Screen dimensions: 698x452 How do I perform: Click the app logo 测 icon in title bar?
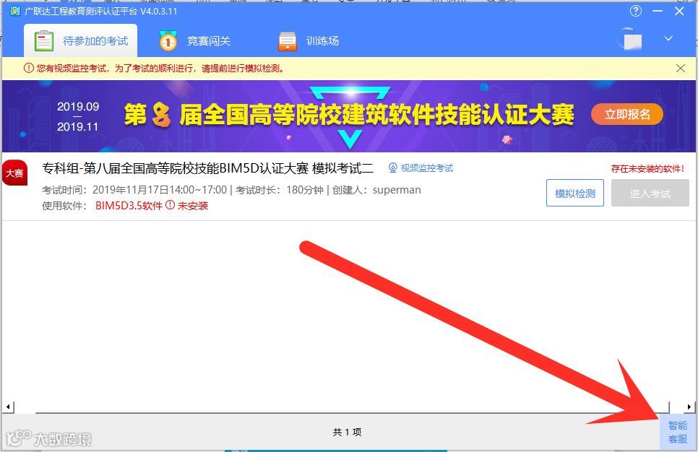tap(14, 11)
